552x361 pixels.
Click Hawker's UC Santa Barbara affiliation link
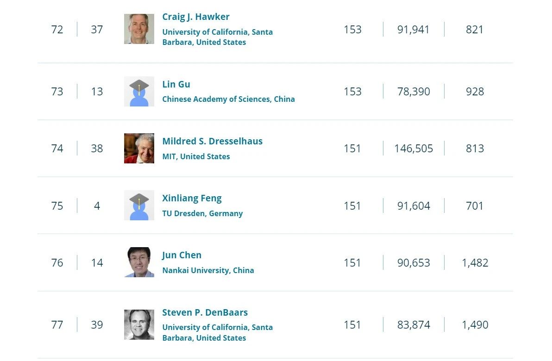pos(217,37)
